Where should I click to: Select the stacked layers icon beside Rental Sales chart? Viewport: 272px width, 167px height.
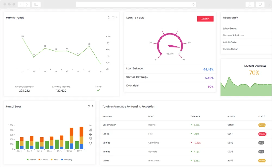click(x=91, y=134)
